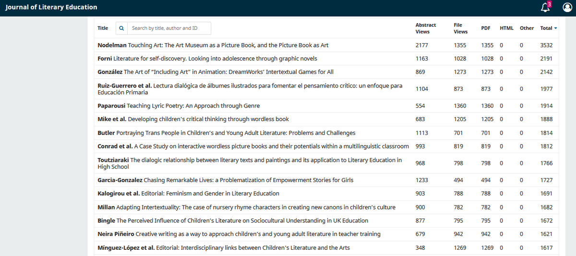Screen dimensions: 576x256
Task: Select Kalogirou Editorial Feminism and Gender row
Action: (x=326, y=194)
